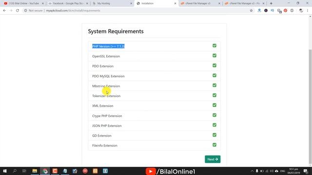Click the green check beside GD Extension

click(214, 135)
